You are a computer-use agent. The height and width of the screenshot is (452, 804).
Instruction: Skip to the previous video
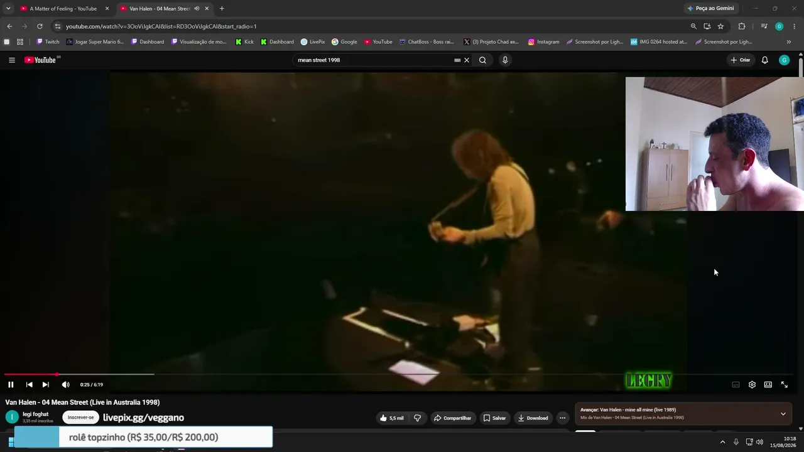(29, 385)
